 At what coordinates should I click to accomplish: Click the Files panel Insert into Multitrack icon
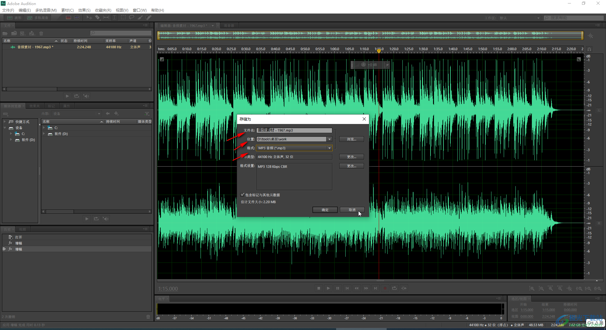[32, 33]
